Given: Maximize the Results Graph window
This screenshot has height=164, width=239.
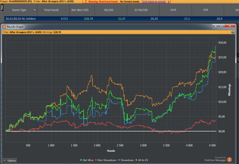Looking at the screenshot, I should [x=222, y=26].
